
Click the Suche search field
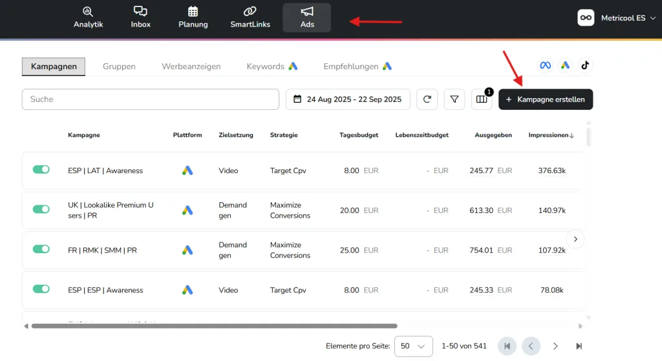click(x=150, y=99)
